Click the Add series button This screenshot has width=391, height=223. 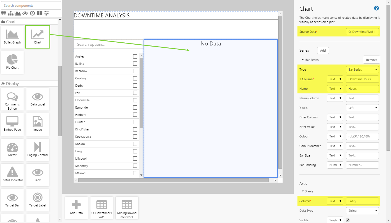(323, 50)
